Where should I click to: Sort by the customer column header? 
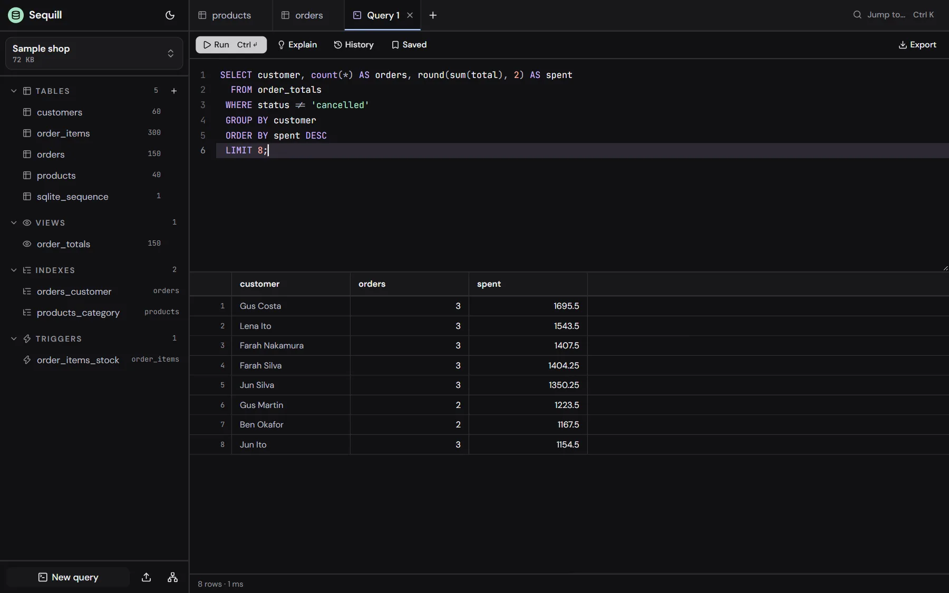291,284
